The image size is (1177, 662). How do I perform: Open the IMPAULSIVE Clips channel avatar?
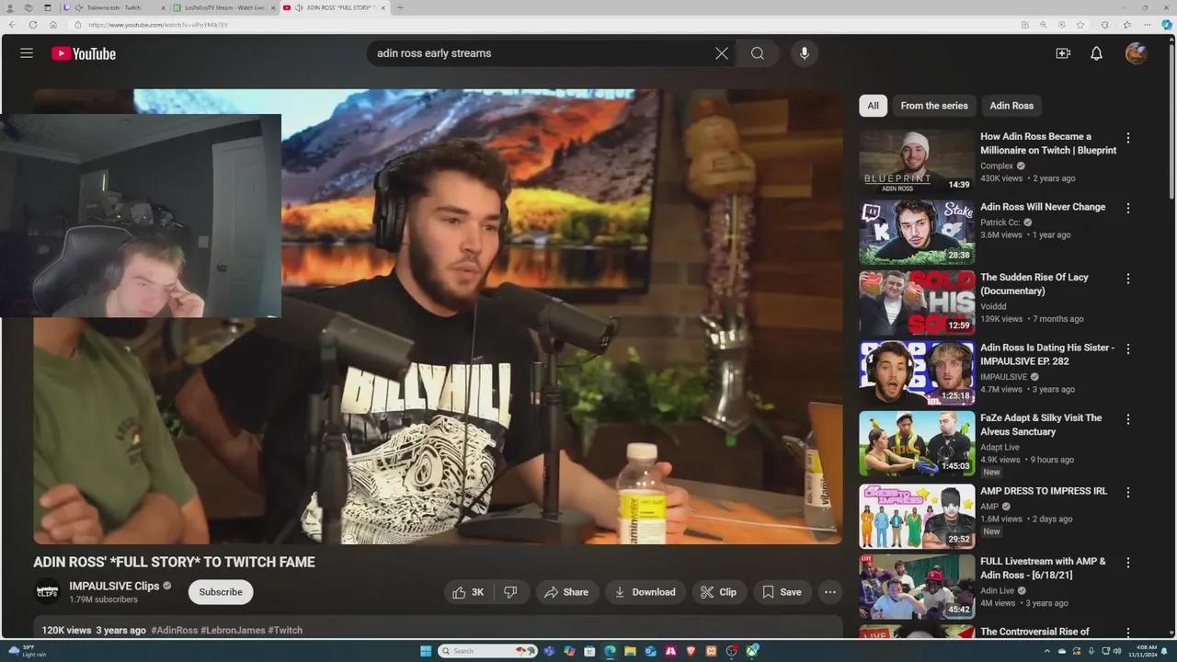(48, 592)
